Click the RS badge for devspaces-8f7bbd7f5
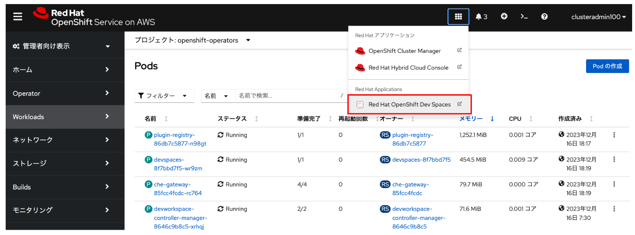 pyautogui.click(x=385, y=159)
